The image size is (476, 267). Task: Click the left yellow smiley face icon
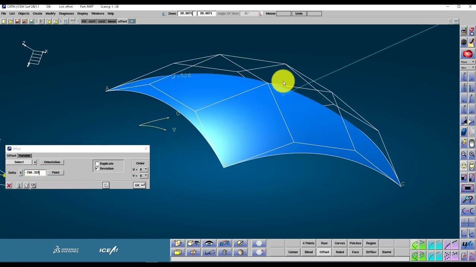pos(464,166)
